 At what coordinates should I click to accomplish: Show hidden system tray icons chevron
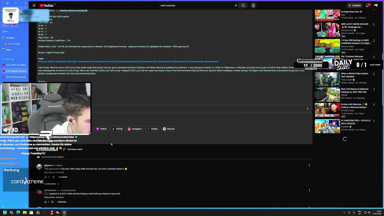[344, 212]
